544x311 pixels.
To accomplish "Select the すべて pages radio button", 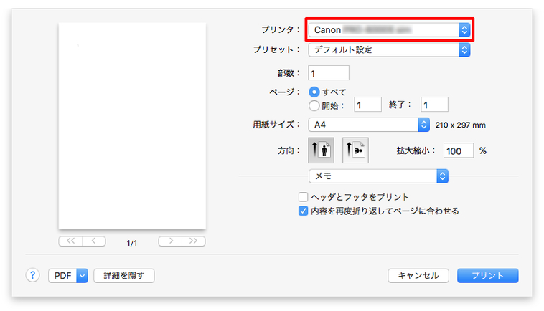I will [x=314, y=92].
